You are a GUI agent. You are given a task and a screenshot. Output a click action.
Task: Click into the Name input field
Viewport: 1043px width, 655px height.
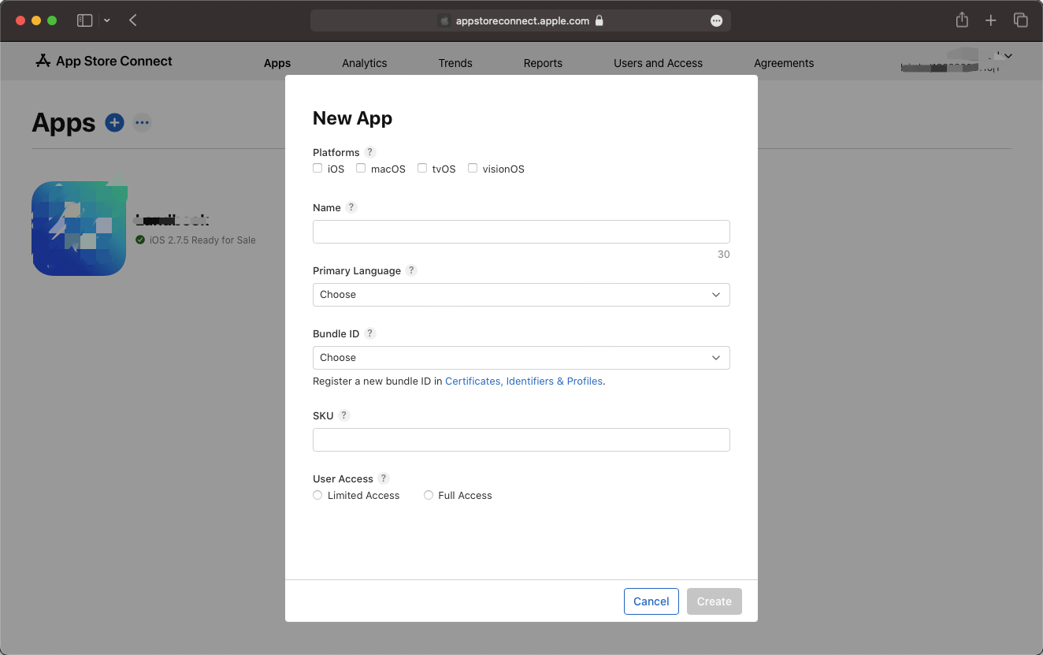521,232
